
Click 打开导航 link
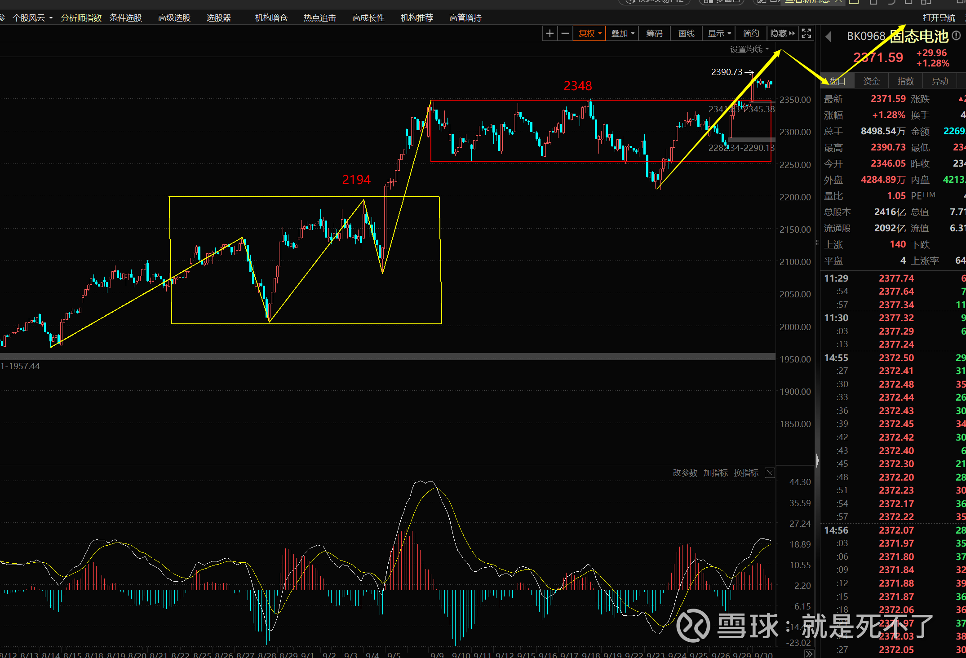[939, 18]
